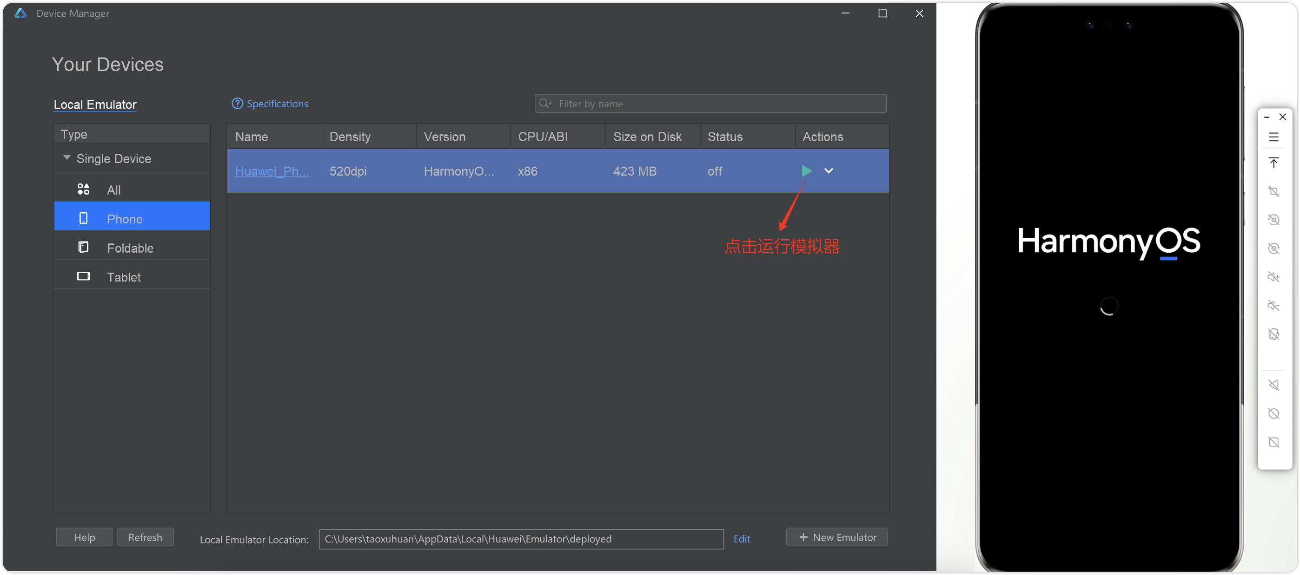Click the search magnifier icon in filter

coord(544,103)
